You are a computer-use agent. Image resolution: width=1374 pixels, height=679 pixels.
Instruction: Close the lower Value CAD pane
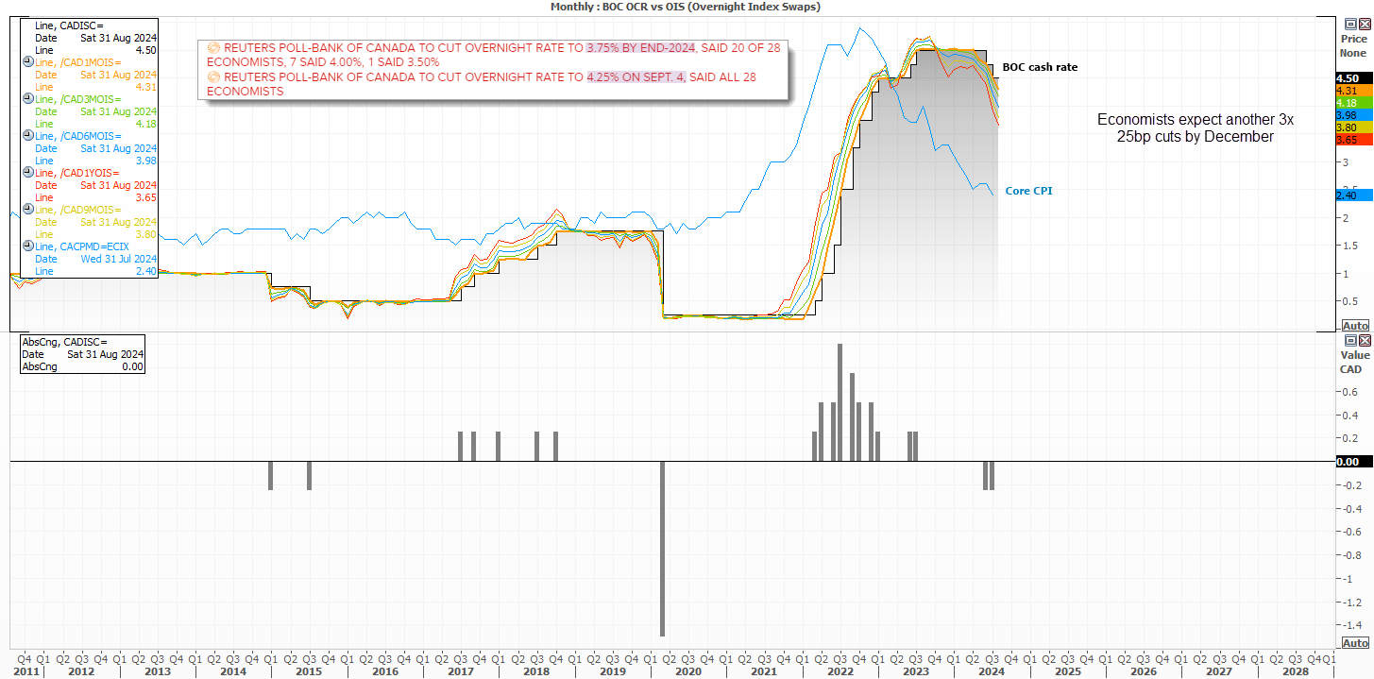tap(1363, 340)
